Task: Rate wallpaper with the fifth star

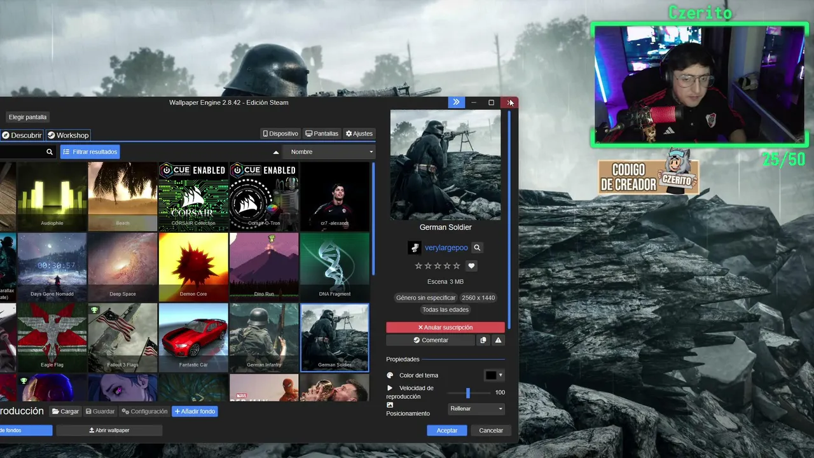Action: click(456, 266)
